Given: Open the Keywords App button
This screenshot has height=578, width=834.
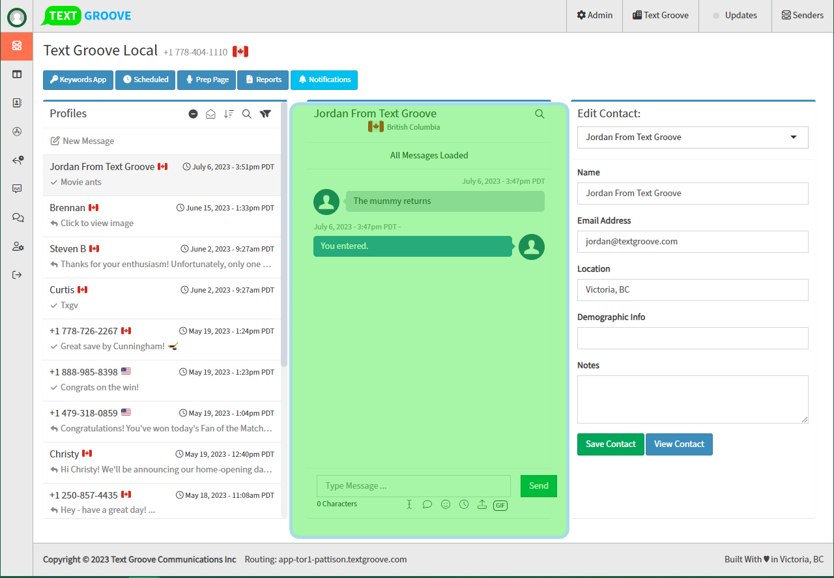Looking at the screenshot, I should [x=78, y=79].
